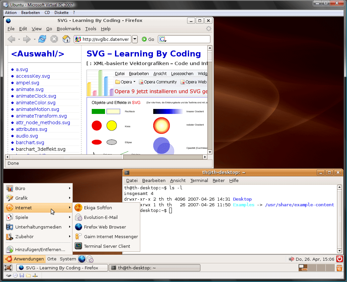
Task: Expand the Spiele applications submenu
Action: pos(38,217)
